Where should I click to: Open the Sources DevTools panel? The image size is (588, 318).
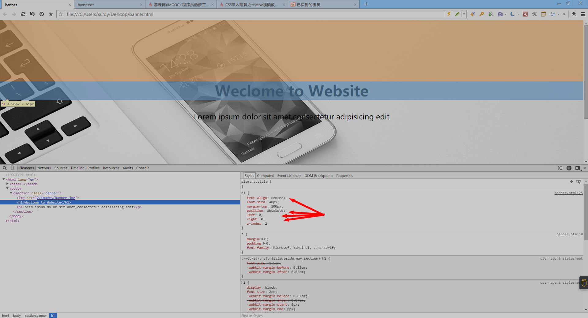pos(61,168)
